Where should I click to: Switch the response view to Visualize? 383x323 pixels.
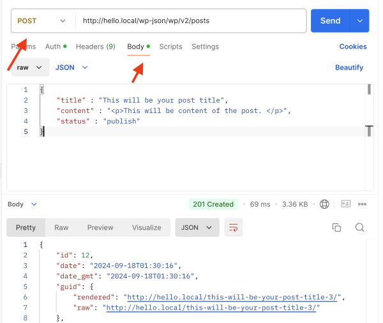coord(146,228)
